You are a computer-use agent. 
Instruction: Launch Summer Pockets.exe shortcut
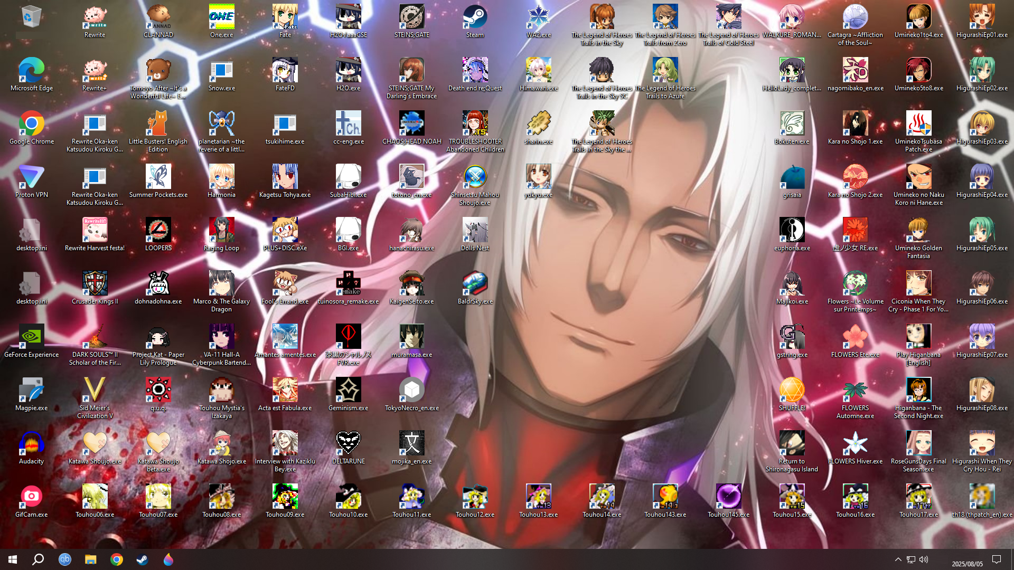tap(158, 181)
